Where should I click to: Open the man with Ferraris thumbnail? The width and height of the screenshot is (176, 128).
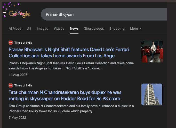152,52
